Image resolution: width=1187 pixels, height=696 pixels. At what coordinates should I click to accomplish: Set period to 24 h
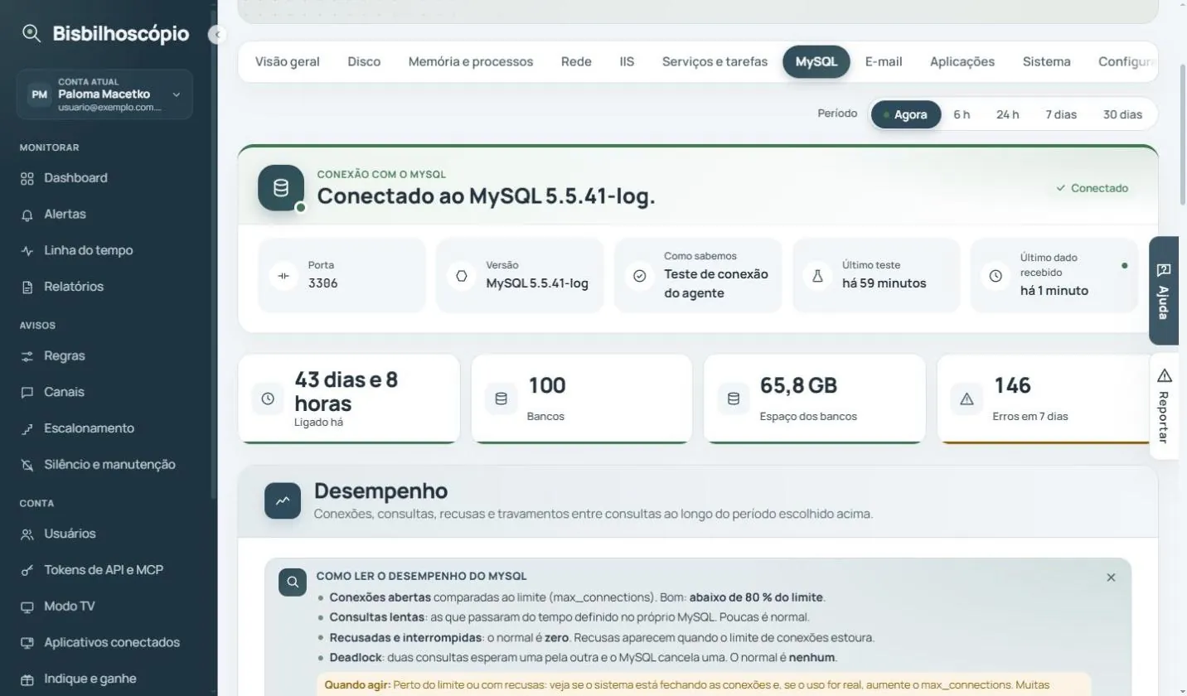[1008, 114]
